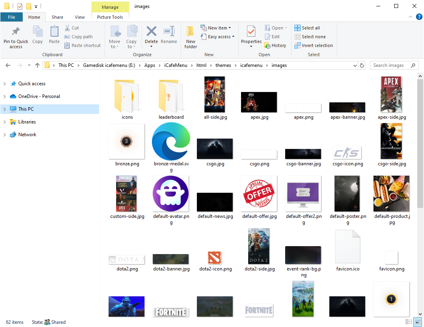The height and width of the screenshot is (327, 424).
Task: Click the Pin to Quick access icon
Action: point(16,32)
